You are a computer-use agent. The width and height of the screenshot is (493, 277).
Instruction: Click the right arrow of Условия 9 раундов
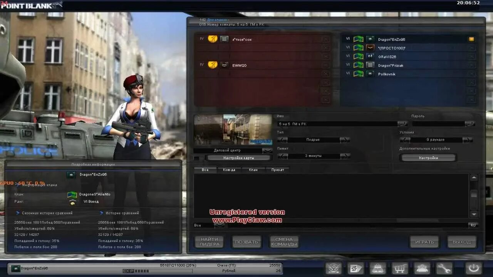tap(467, 140)
